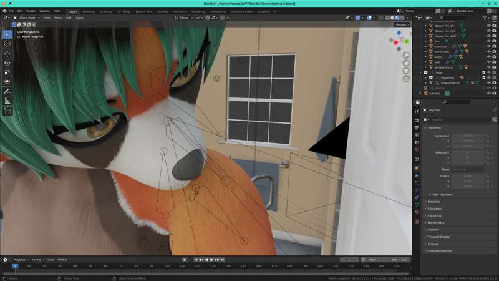
Task: Select the Move tool
Action: click(x=7, y=54)
